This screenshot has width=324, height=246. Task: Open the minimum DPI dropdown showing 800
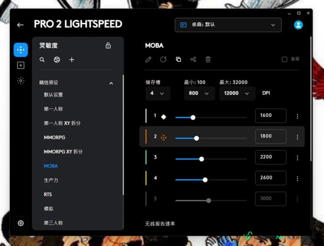[x=199, y=94]
